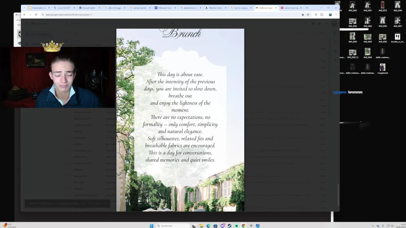
Task: Select IMG_9583 desktop image
Action: tap(383, 22)
